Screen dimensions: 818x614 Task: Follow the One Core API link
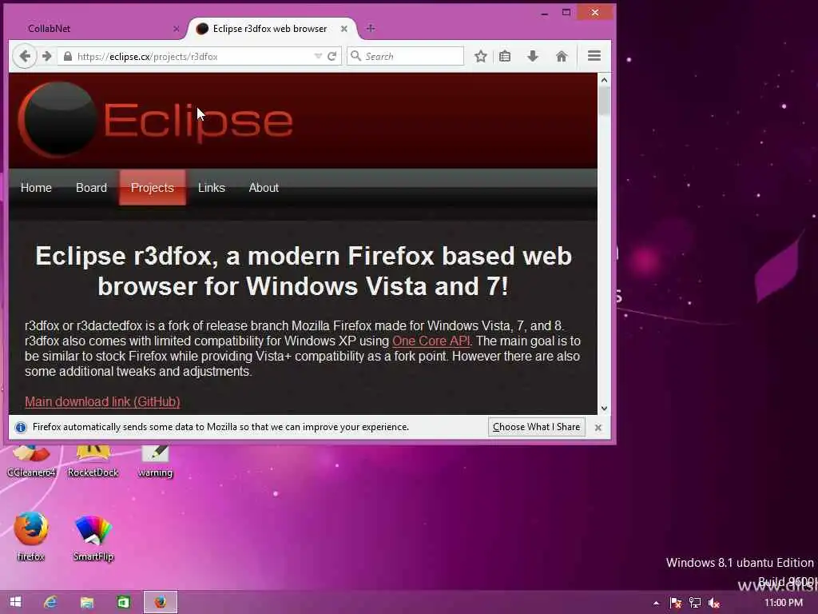click(431, 341)
